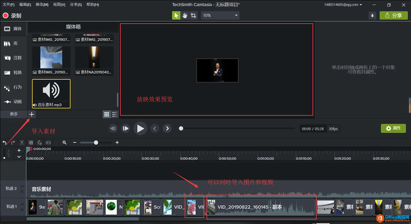Toggle visibility eye of 轨道 2
Viewport: 411px width, 224px height.
tap(22, 187)
